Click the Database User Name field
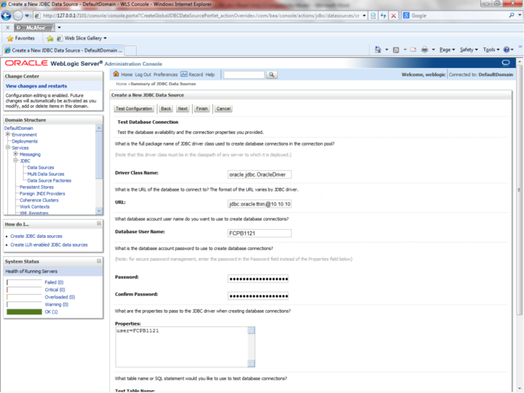This screenshot has height=393, width=524. point(259,233)
